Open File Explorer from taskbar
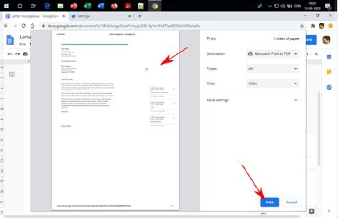This screenshot has height=218, width=338. pos(61,6)
